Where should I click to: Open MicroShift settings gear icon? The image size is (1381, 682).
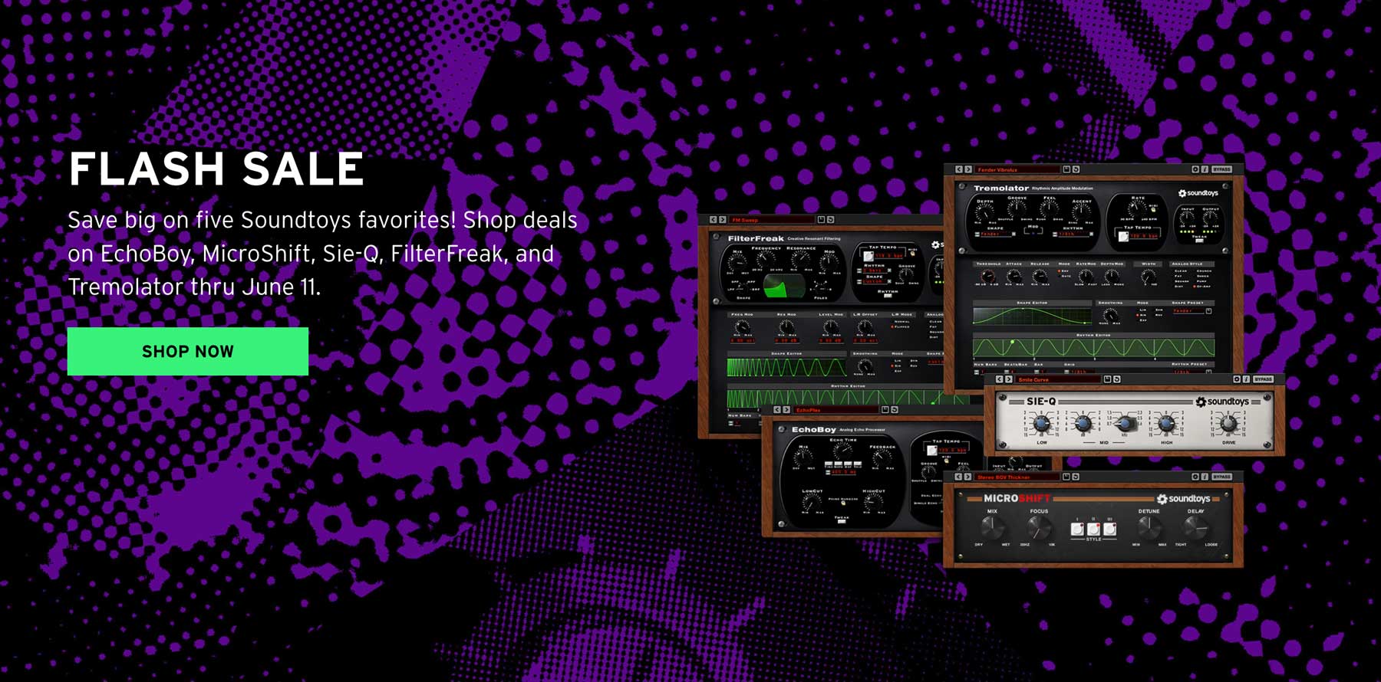(x=1195, y=477)
